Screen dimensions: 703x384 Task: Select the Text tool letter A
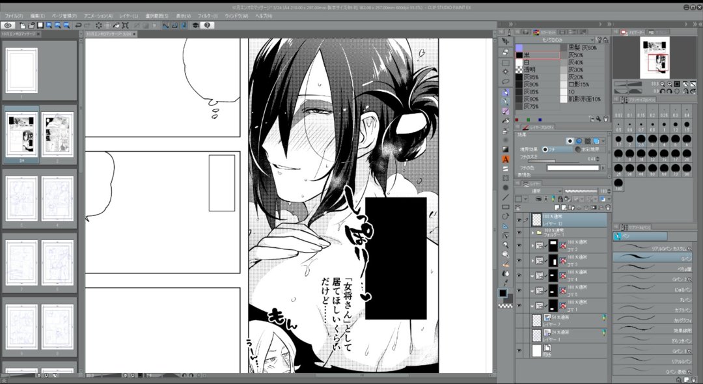coord(505,159)
